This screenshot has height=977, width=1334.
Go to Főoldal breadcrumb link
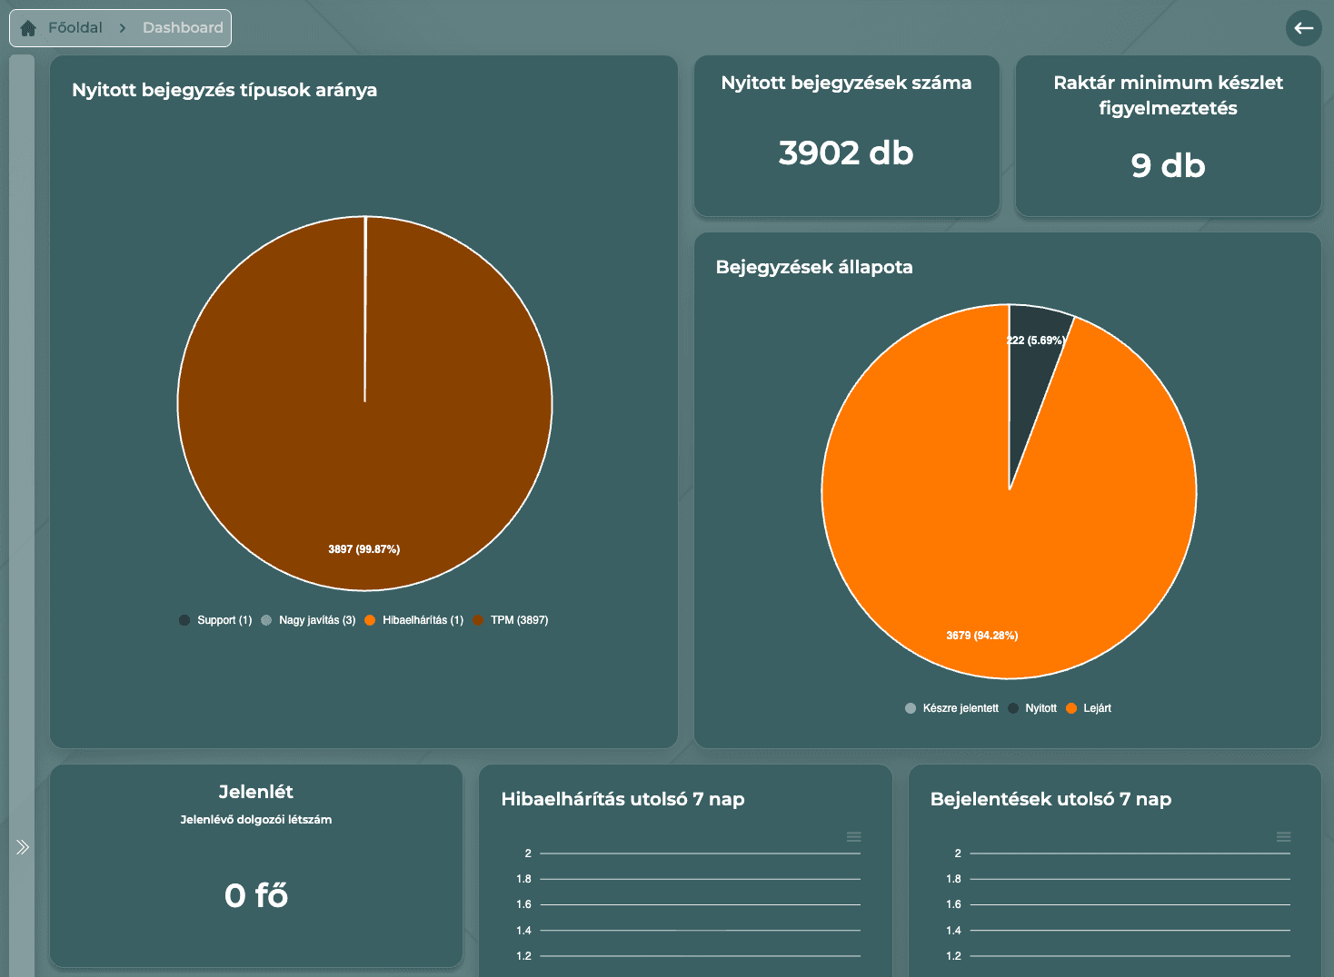coord(75,28)
